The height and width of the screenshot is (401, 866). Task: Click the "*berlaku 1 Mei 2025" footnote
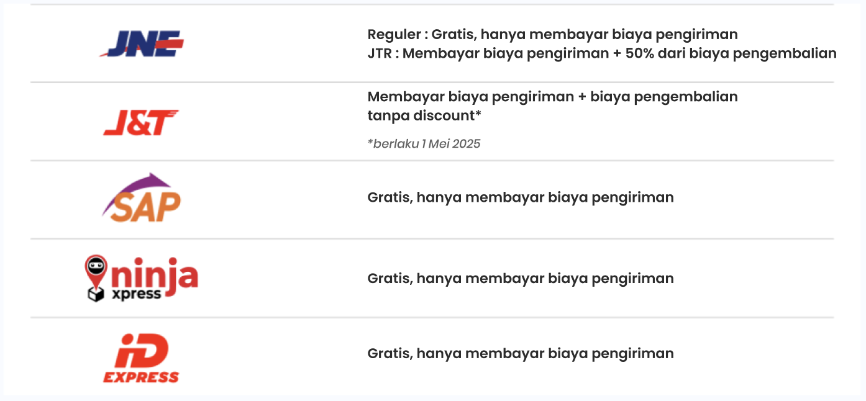(424, 144)
